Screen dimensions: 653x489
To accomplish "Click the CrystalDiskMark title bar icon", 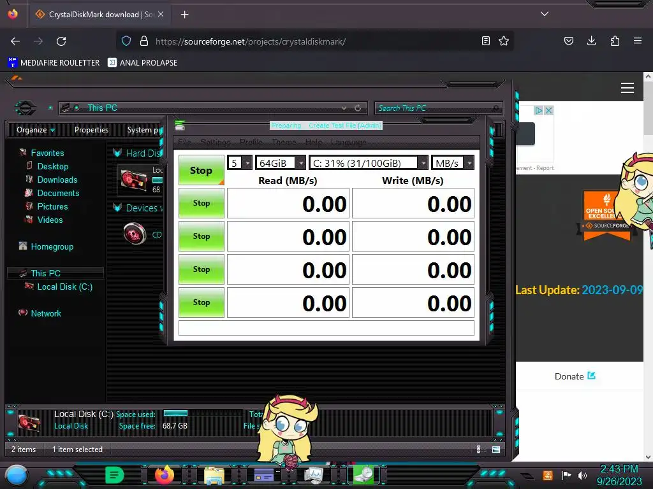I will tap(179, 125).
